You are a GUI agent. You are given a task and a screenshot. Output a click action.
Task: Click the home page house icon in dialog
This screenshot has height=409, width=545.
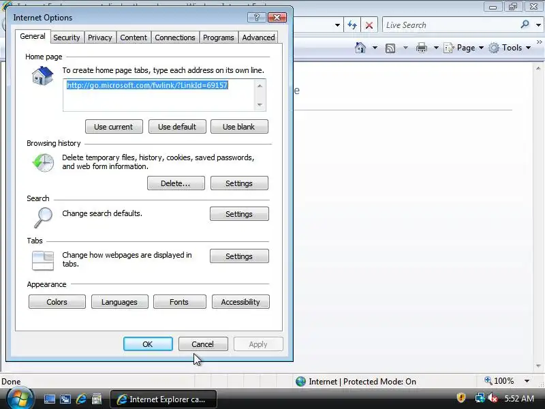pos(42,76)
